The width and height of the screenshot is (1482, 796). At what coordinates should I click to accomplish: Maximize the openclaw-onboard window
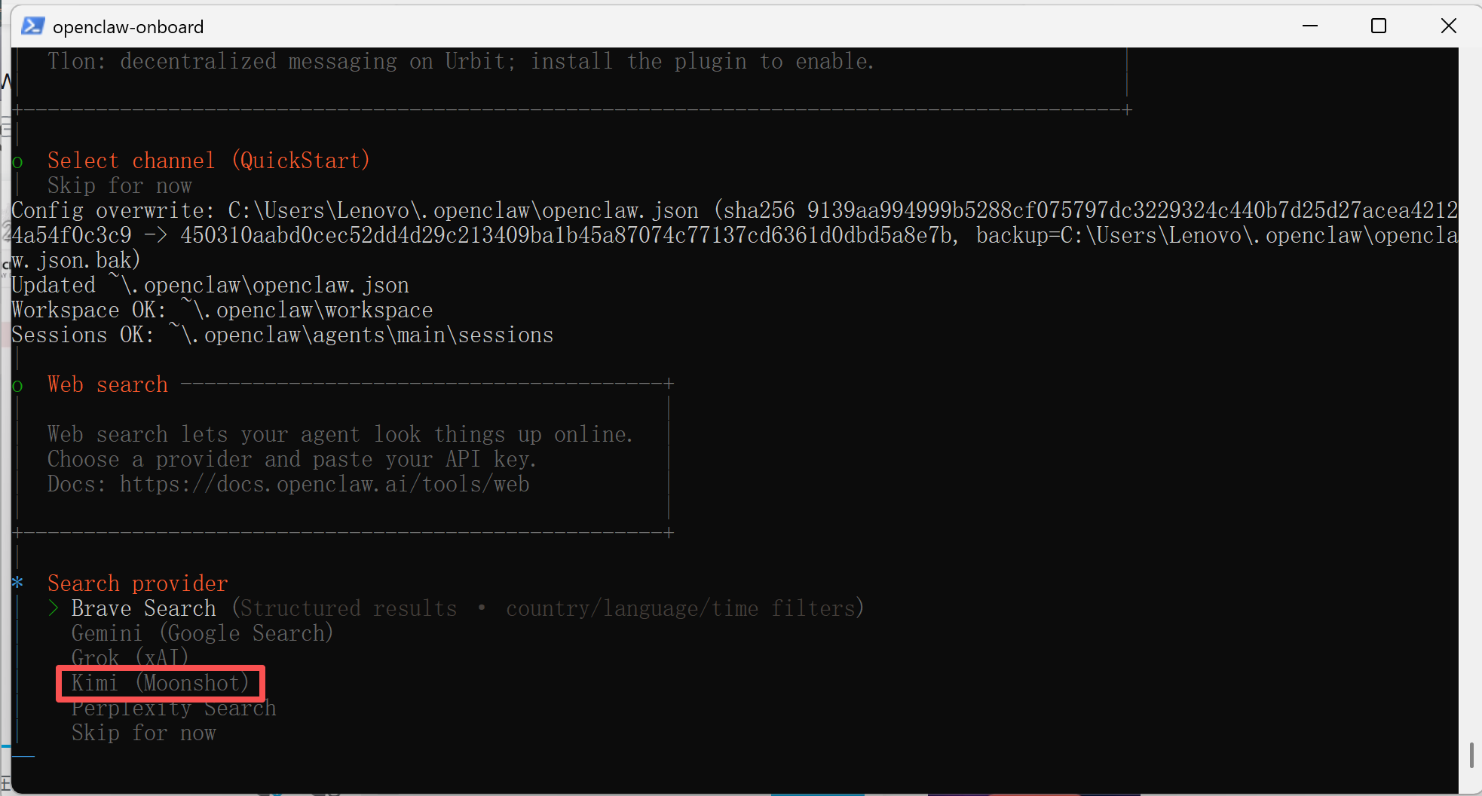pyautogui.click(x=1379, y=26)
